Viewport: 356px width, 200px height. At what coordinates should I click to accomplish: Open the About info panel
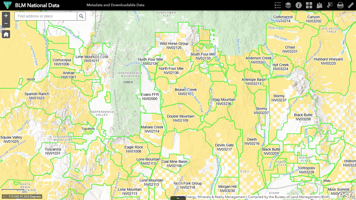point(299,5)
